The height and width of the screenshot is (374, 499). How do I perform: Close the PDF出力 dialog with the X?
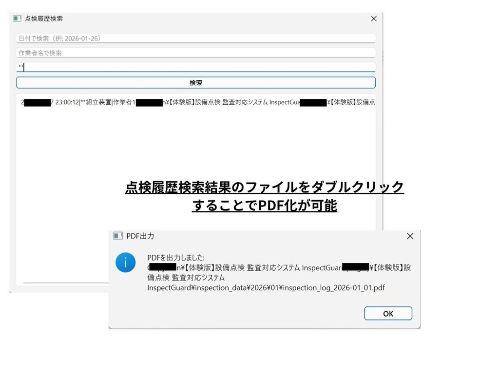coord(410,236)
